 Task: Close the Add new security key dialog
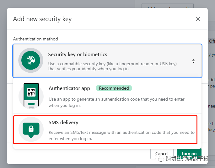[x=198, y=19]
